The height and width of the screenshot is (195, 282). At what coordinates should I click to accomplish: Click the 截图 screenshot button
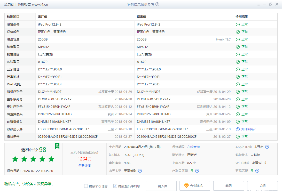coord(229,186)
